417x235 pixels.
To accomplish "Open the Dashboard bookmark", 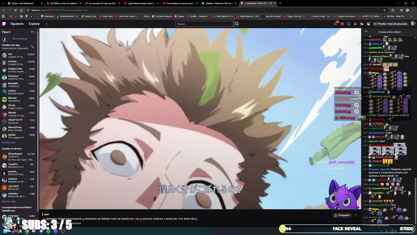I will [x=47, y=16].
